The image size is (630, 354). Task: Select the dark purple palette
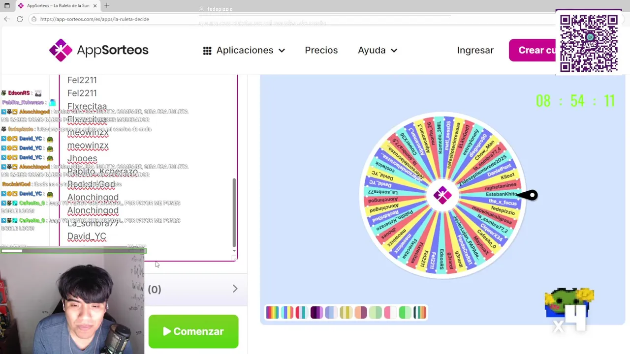click(x=316, y=312)
